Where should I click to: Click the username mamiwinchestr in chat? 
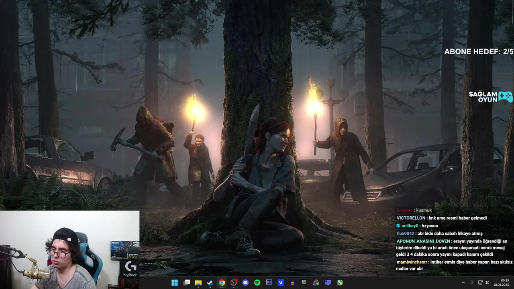pos(412,262)
